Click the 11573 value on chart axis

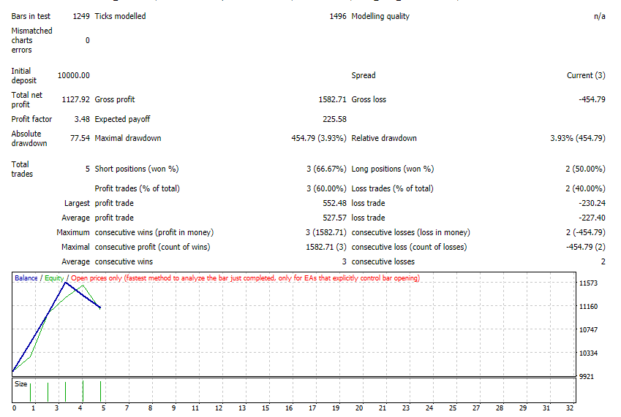[588, 283]
